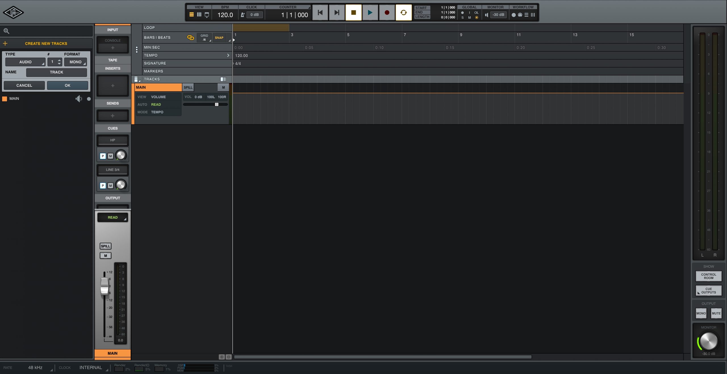
Task: Click the horizontal-lines Workflow icon
Action: coord(526,15)
